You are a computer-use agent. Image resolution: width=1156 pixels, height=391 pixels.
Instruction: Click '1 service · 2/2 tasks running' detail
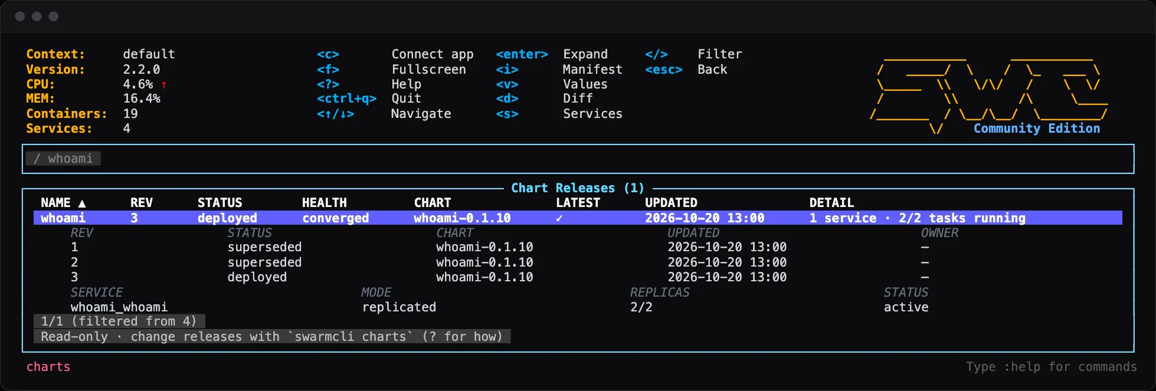[x=918, y=218]
